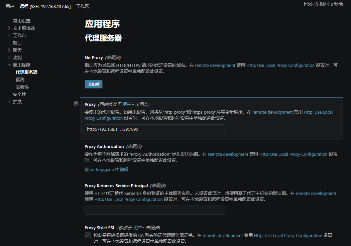Click the gear icon beside Proxy setting
The width and height of the screenshot is (351, 246).
(76, 104)
